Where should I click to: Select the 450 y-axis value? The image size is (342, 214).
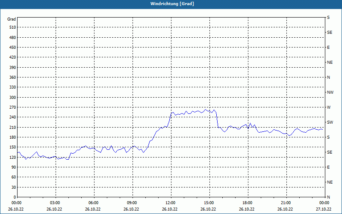pyautogui.click(x=13, y=48)
